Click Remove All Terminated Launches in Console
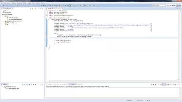 point(156,84)
